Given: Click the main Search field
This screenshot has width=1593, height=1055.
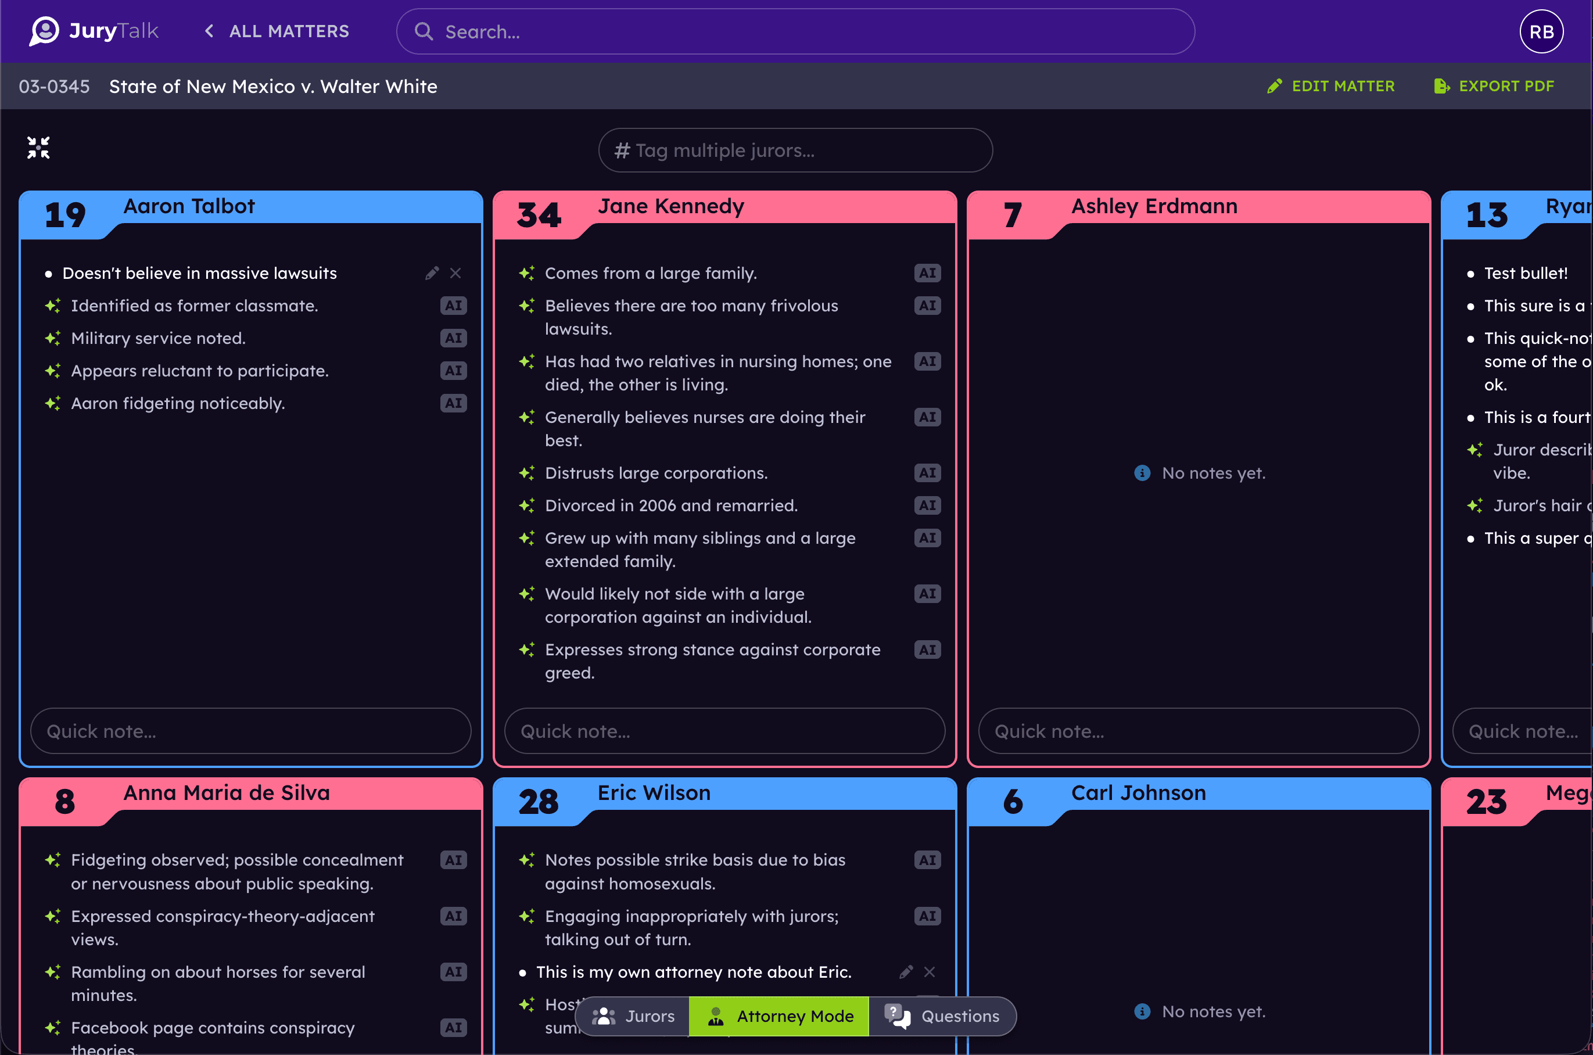Looking at the screenshot, I should click(795, 31).
